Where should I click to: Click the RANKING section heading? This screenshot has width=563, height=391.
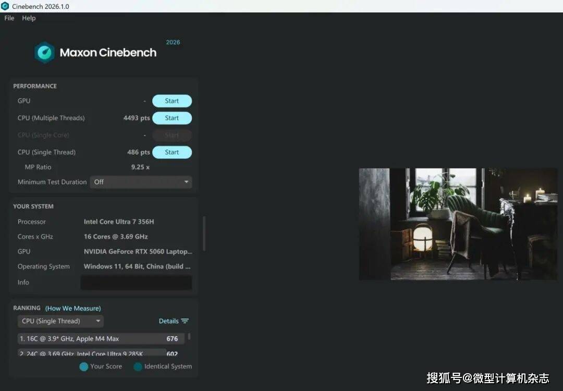pos(27,308)
